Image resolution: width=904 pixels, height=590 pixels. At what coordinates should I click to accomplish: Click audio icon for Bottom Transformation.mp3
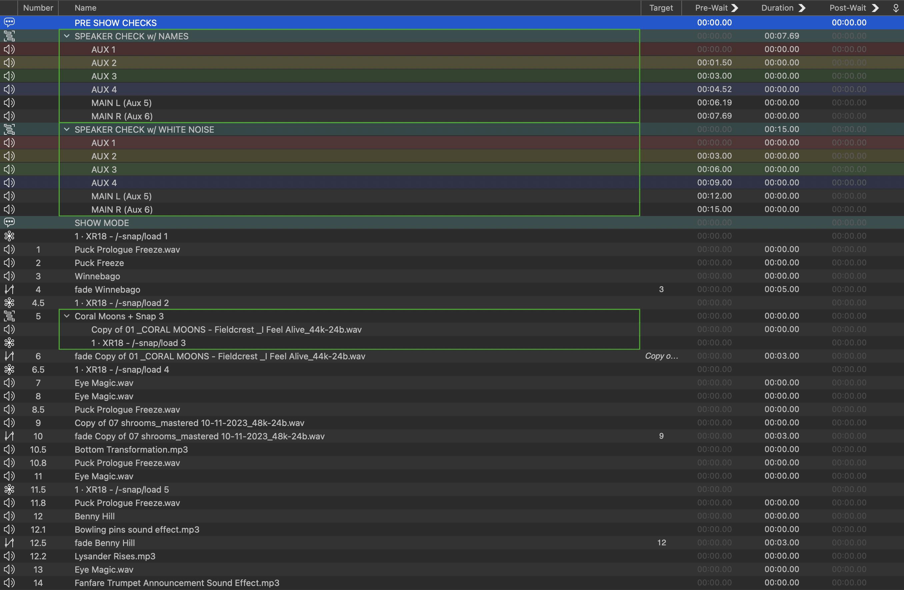pos(9,449)
